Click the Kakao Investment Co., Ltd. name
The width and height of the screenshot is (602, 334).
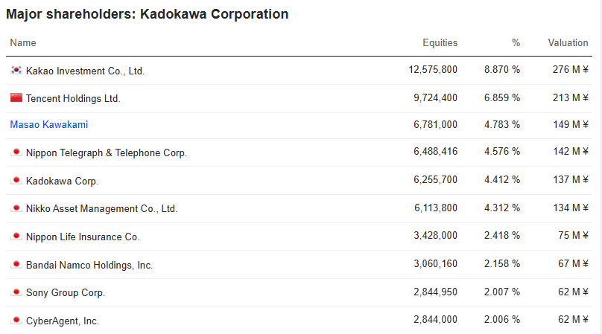tap(85, 71)
